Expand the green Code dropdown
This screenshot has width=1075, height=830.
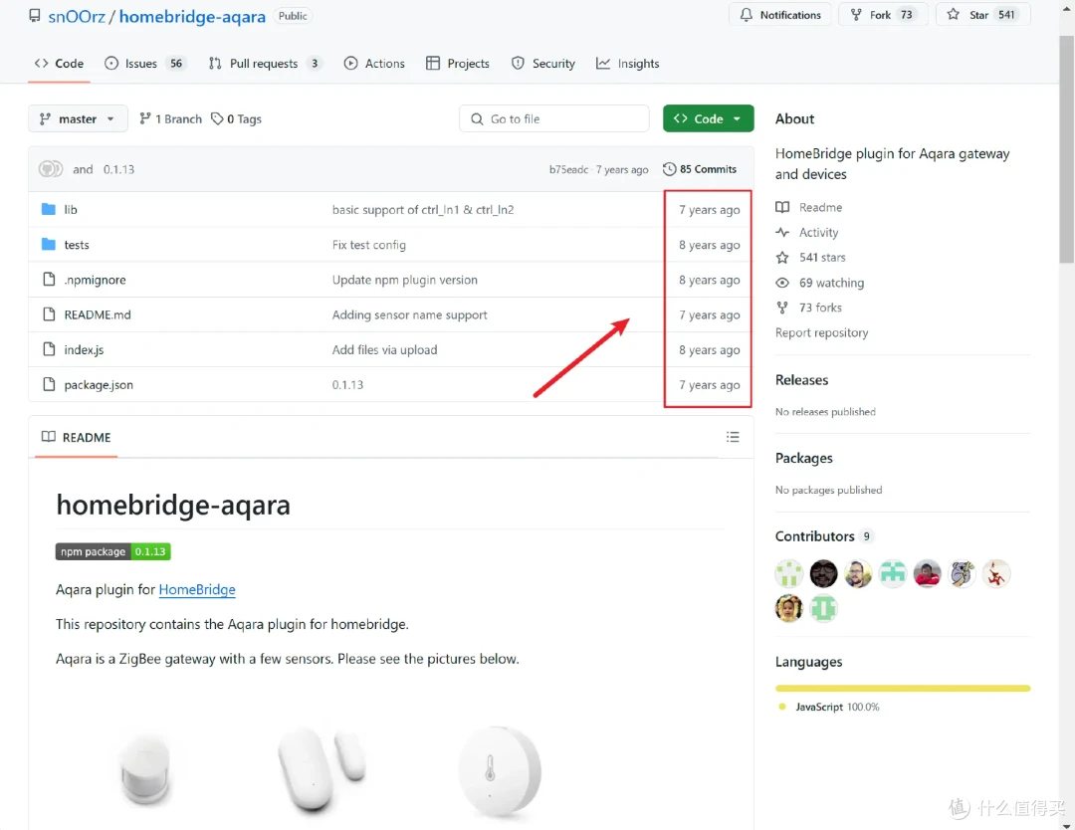[x=709, y=118]
